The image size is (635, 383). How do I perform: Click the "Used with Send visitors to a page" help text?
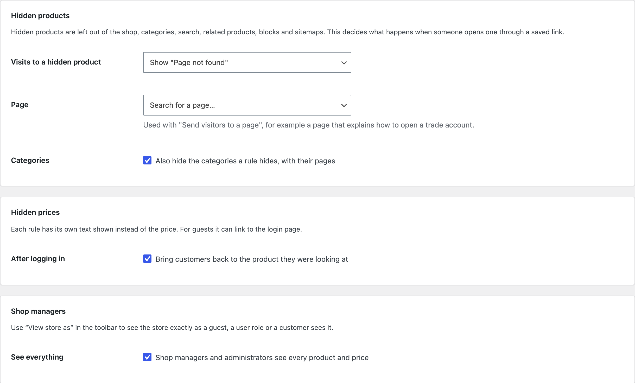point(309,125)
